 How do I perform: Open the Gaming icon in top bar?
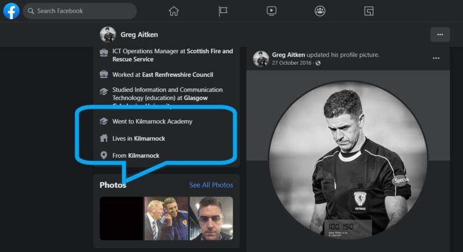(x=369, y=11)
